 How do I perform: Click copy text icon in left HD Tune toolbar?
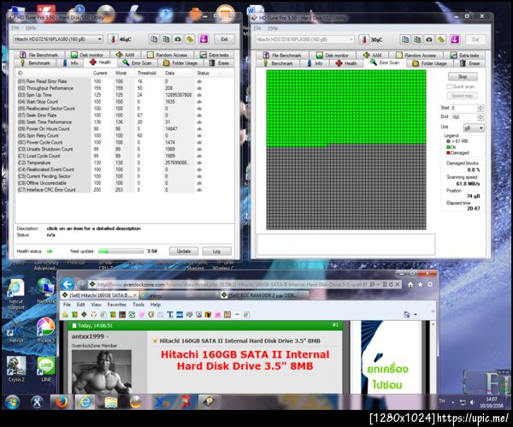point(154,39)
